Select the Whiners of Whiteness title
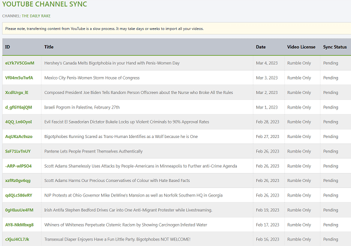Screen dimensions: 351x246 click(x=126, y=225)
